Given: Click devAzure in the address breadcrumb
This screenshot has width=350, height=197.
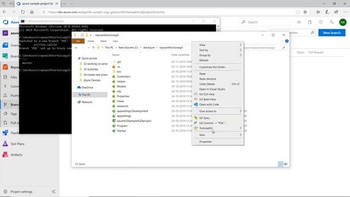Looking at the screenshot, I should point(149,48).
